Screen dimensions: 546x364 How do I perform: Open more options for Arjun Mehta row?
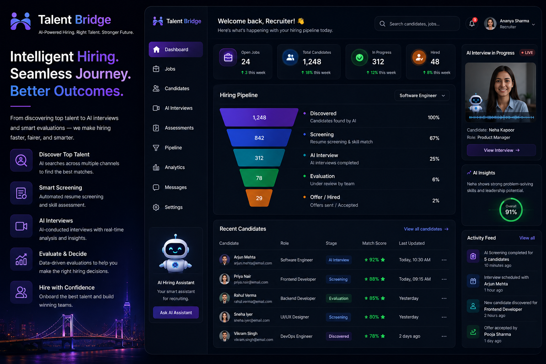444,260
